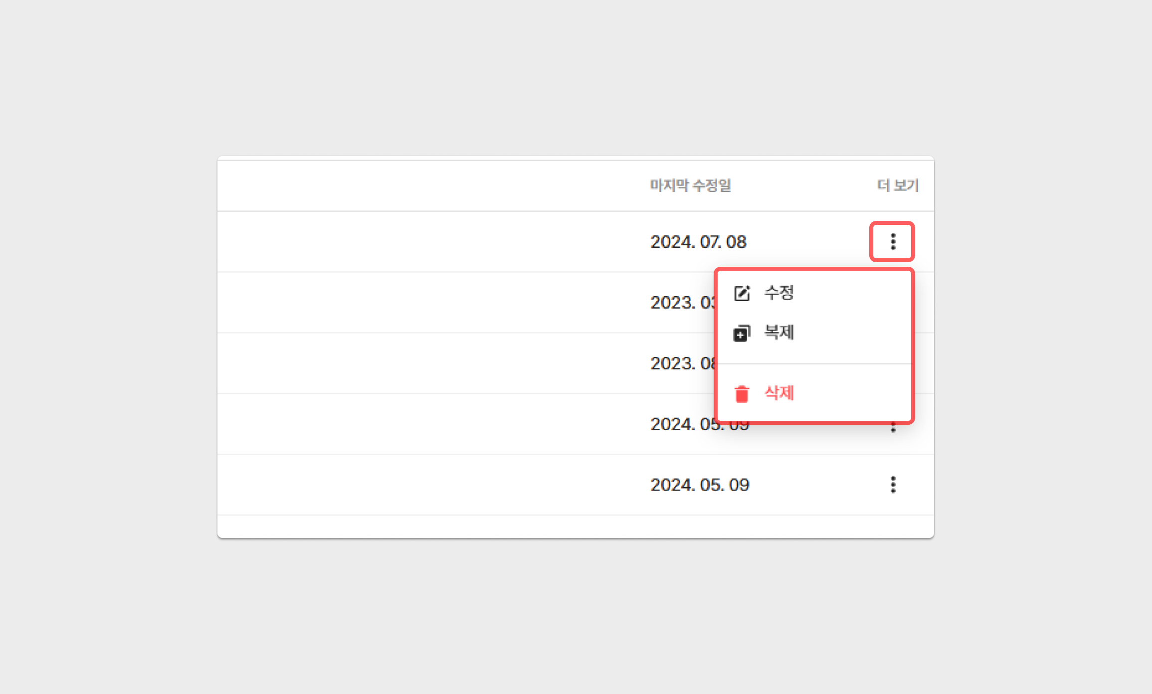Image resolution: width=1152 pixels, height=694 pixels.
Task: Click the duplicate icon beside 복제
Action: pyautogui.click(x=742, y=333)
